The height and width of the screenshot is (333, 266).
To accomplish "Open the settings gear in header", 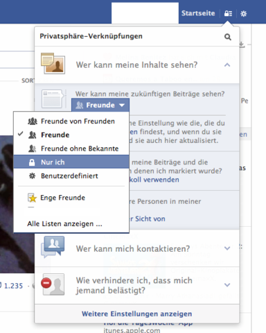I will pos(243,14).
